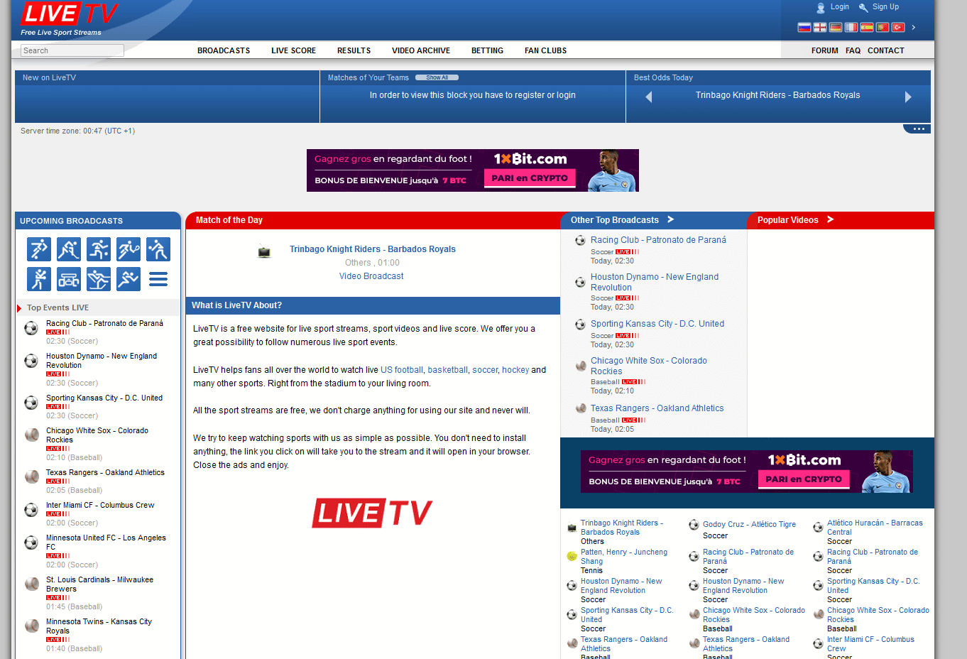The image size is (967, 659).
Task: Open the VIDEO ARCHIVE menu
Action: click(x=420, y=50)
